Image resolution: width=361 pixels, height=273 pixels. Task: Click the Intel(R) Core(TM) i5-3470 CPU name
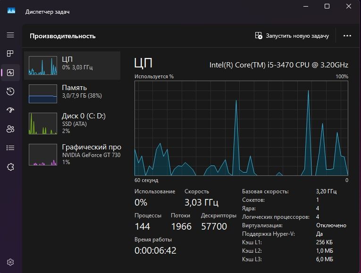point(279,65)
